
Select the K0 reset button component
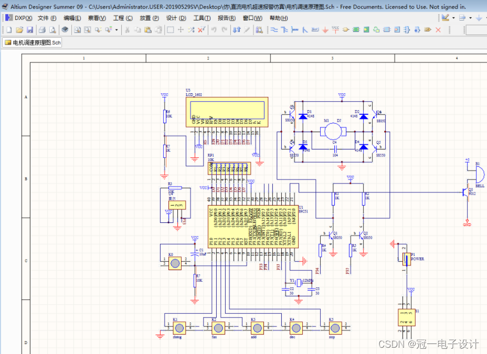[x=175, y=263]
